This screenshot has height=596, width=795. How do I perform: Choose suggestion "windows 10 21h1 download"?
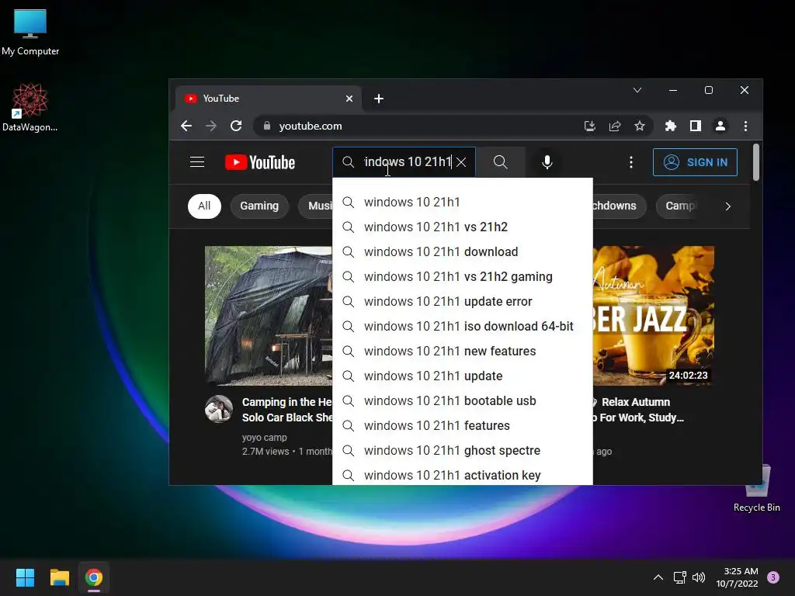(x=463, y=252)
